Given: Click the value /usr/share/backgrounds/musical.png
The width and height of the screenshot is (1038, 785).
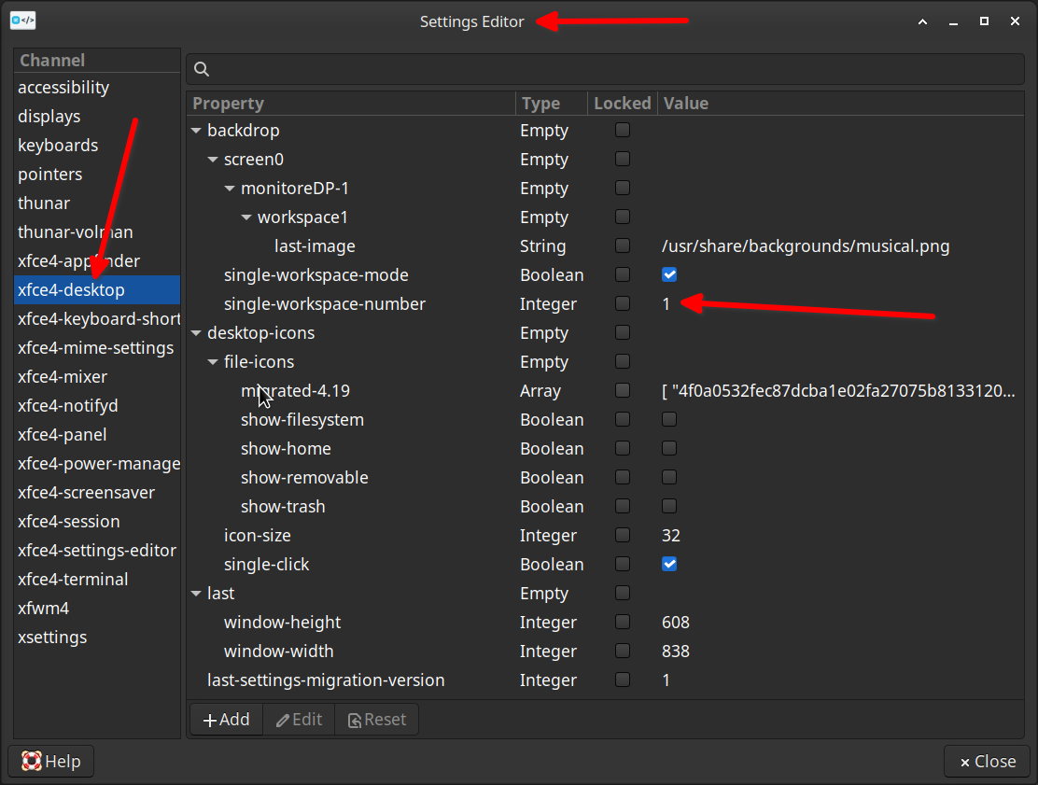Looking at the screenshot, I should pos(806,246).
